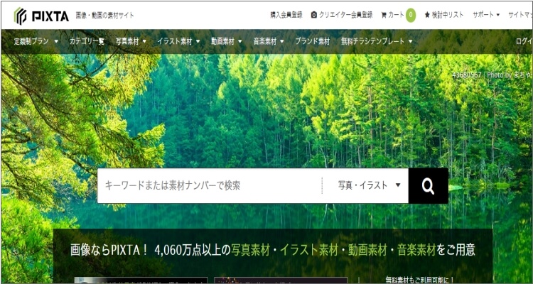
Task: Expand the 動画素材 menu
Action: 227,41
